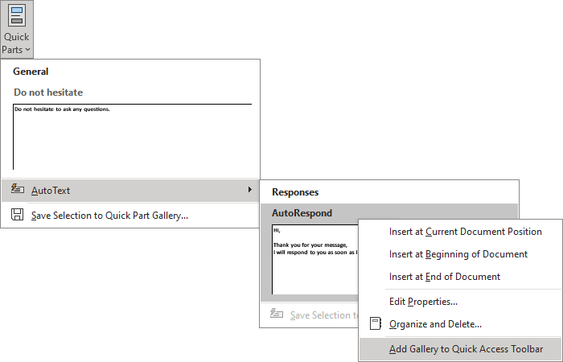The width and height of the screenshot is (563, 362).
Task: Click the Organize and Delete notebook icon
Action: [376, 323]
